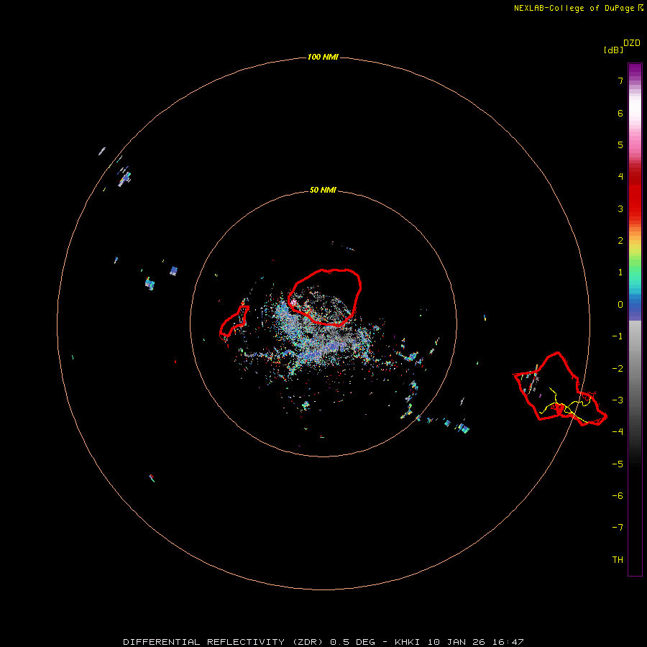
Task: Click the 100 NMI range ring label
Action: (x=323, y=57)
